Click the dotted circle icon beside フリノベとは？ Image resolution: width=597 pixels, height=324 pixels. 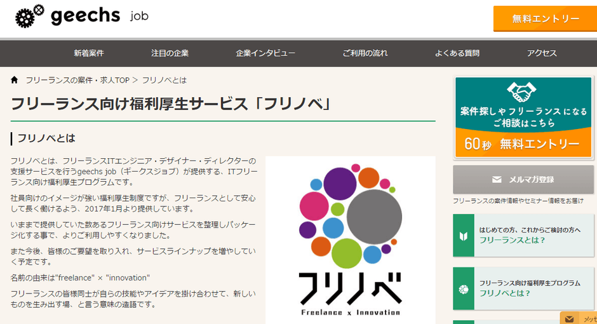(464, 289)
